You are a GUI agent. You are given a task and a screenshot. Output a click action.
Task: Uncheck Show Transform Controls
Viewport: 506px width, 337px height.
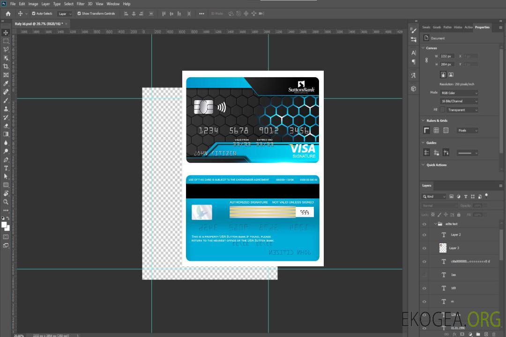click(79, 14)
